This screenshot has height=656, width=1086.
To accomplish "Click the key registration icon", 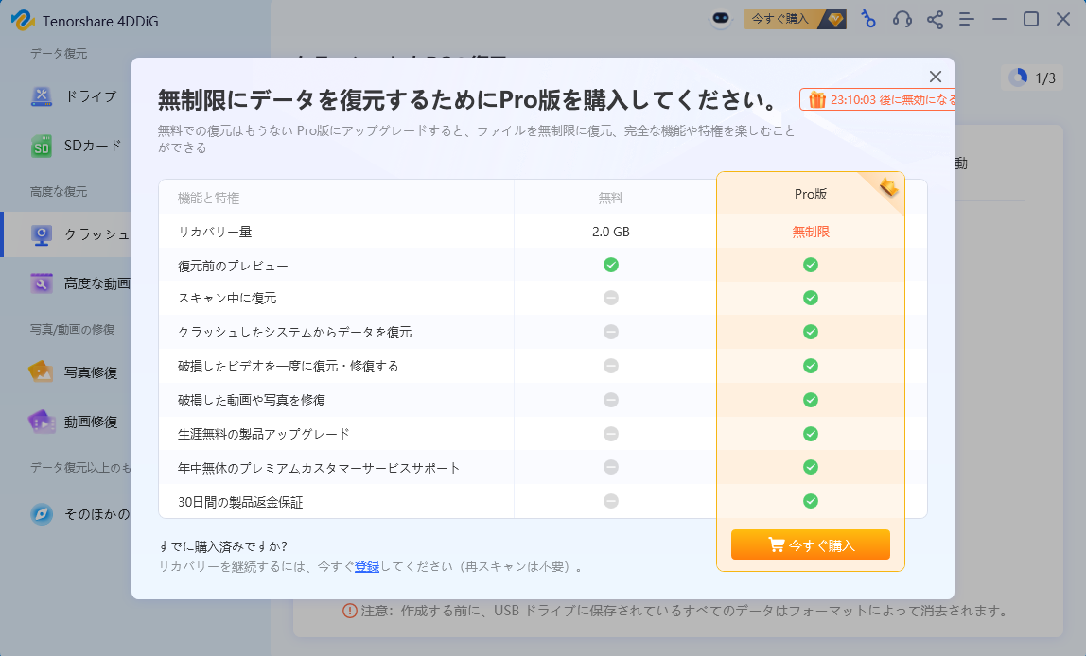I will click(867, 19).
